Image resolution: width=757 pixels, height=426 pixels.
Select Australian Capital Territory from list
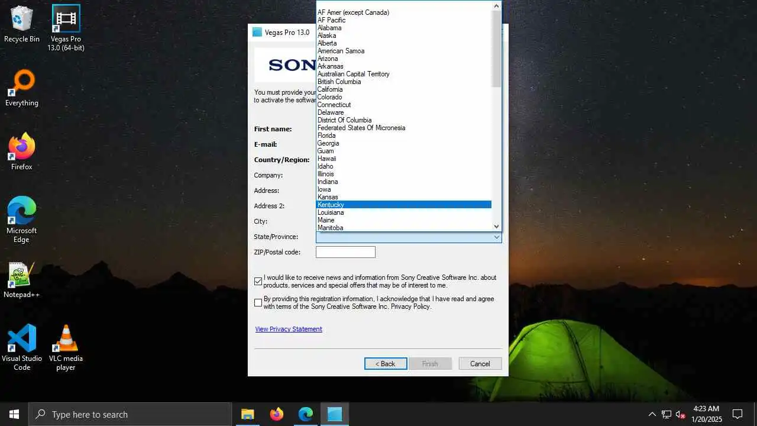click(404, 74)
